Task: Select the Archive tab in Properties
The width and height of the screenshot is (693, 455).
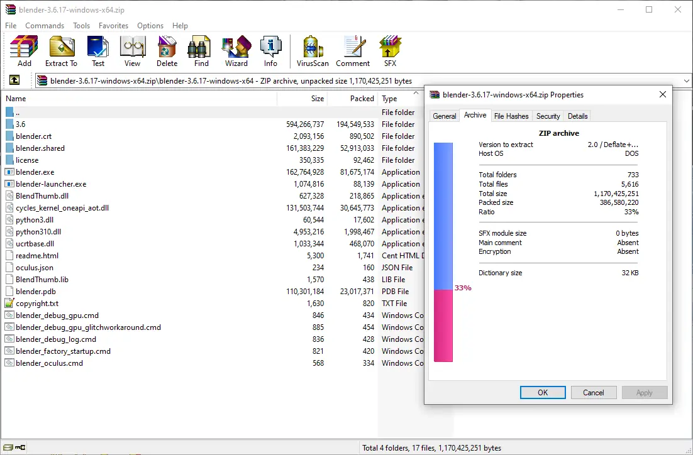Action: click(475, 115)
